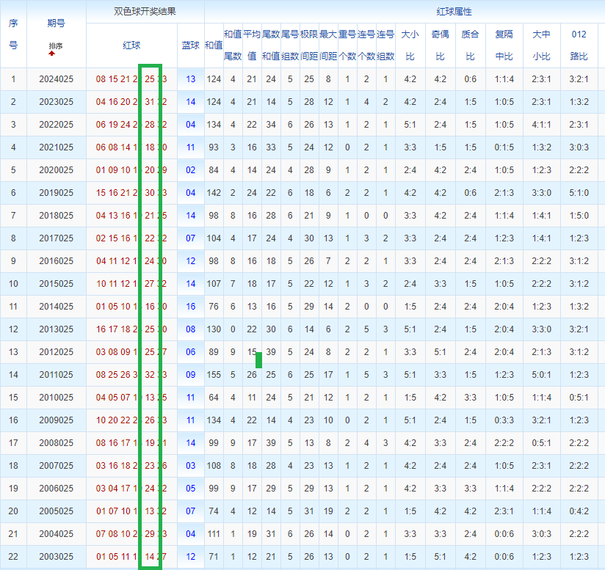The image size is (605, 570).
Task: Click blue ball 16 in row 2014025
Action: coord(191,307)
